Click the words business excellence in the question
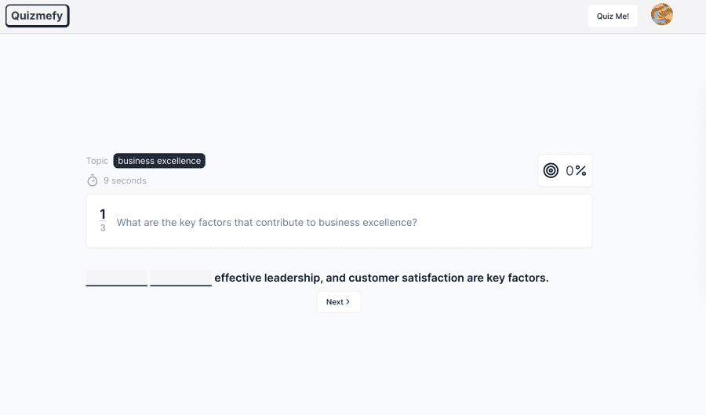The height and width of the screenshot is (415, 706). [x=367, y=222]
